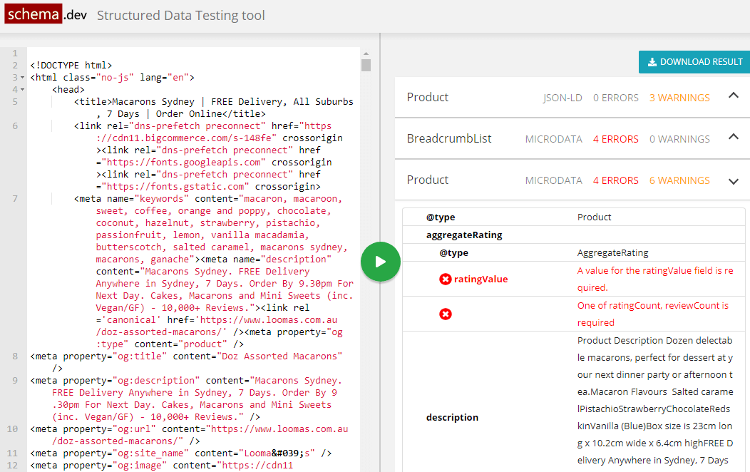Click the '0 WARNINGS' text in BreadcrumbList row
Viewport: 750px width, 472px height.
(679, 139)
